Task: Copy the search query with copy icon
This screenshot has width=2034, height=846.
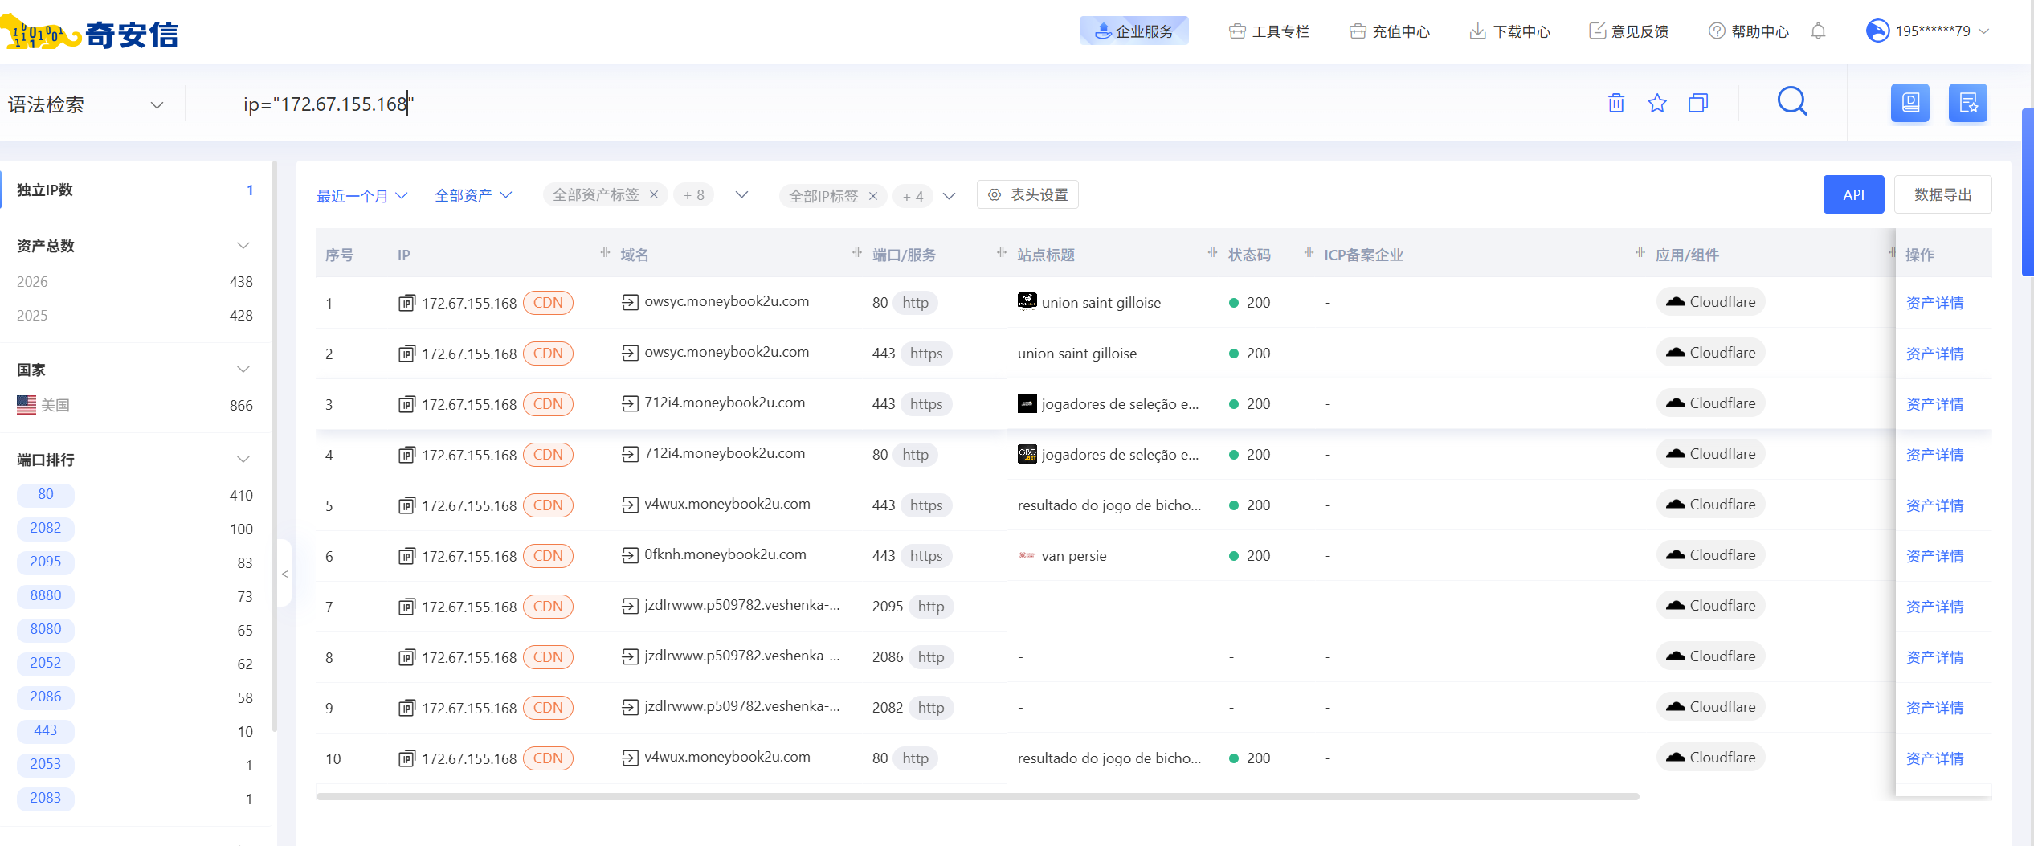Action: pos(1698,103)
